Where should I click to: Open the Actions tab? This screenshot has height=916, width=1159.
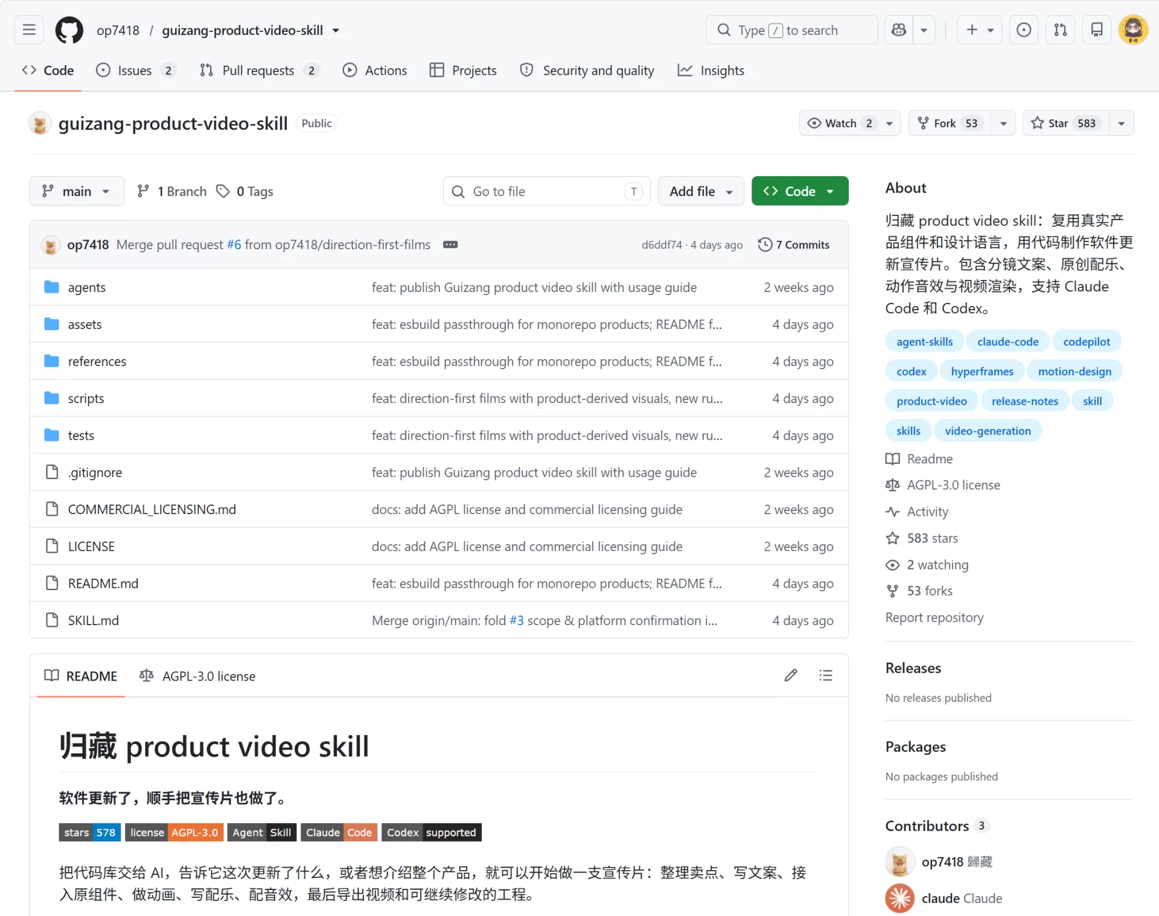pos(375,71)
